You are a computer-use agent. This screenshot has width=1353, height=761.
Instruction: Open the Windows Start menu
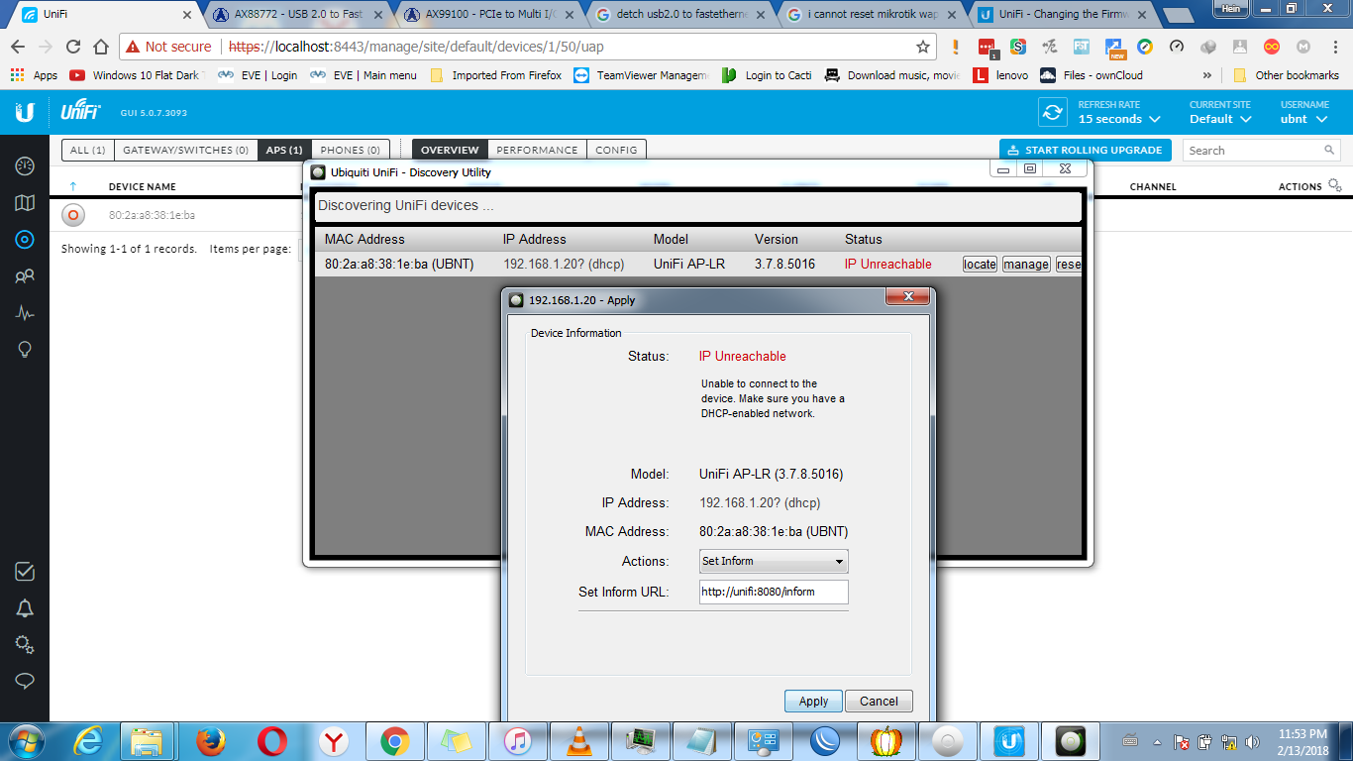pos(25,740)
